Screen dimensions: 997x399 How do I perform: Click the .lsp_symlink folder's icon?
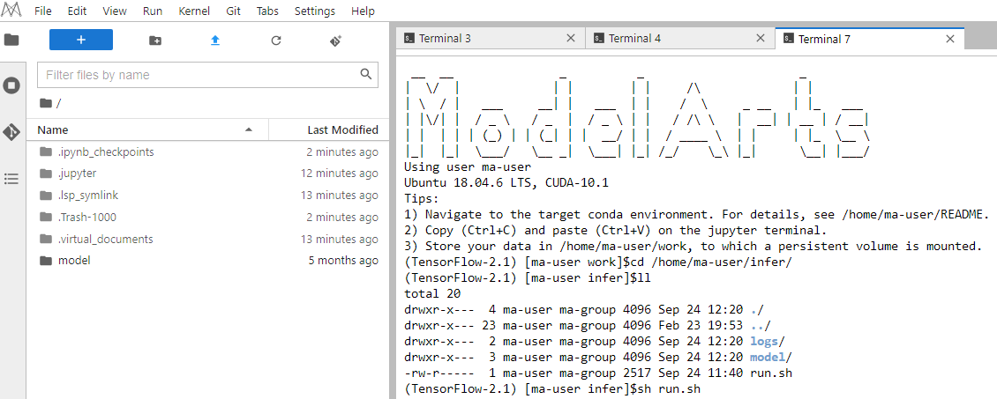point(45,195)
